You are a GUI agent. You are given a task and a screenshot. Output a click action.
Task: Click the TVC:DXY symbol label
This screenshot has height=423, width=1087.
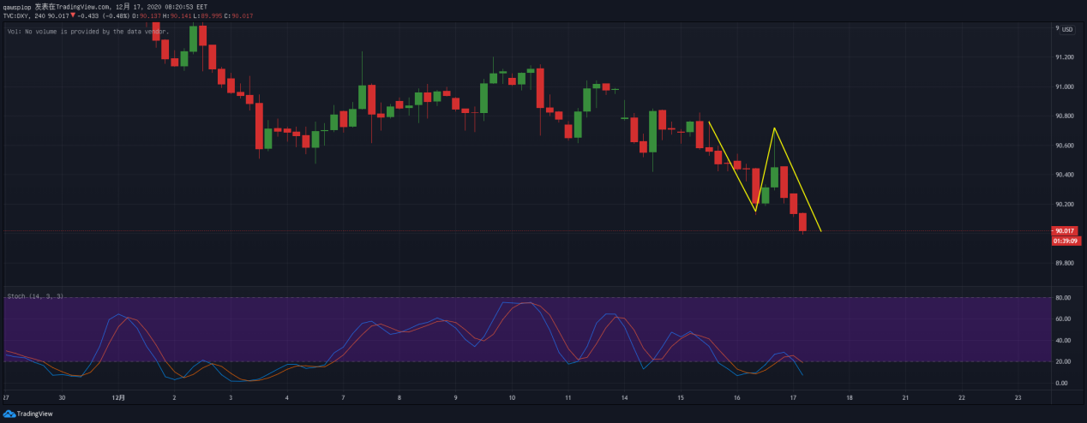(x=17, y=15)
